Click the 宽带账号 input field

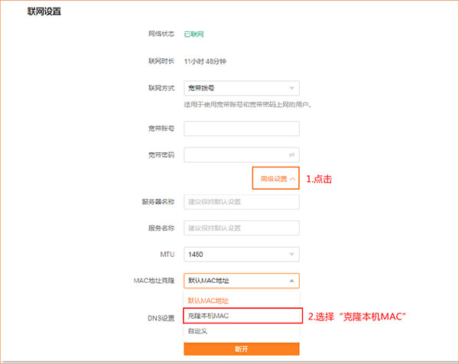click(241, 128)
